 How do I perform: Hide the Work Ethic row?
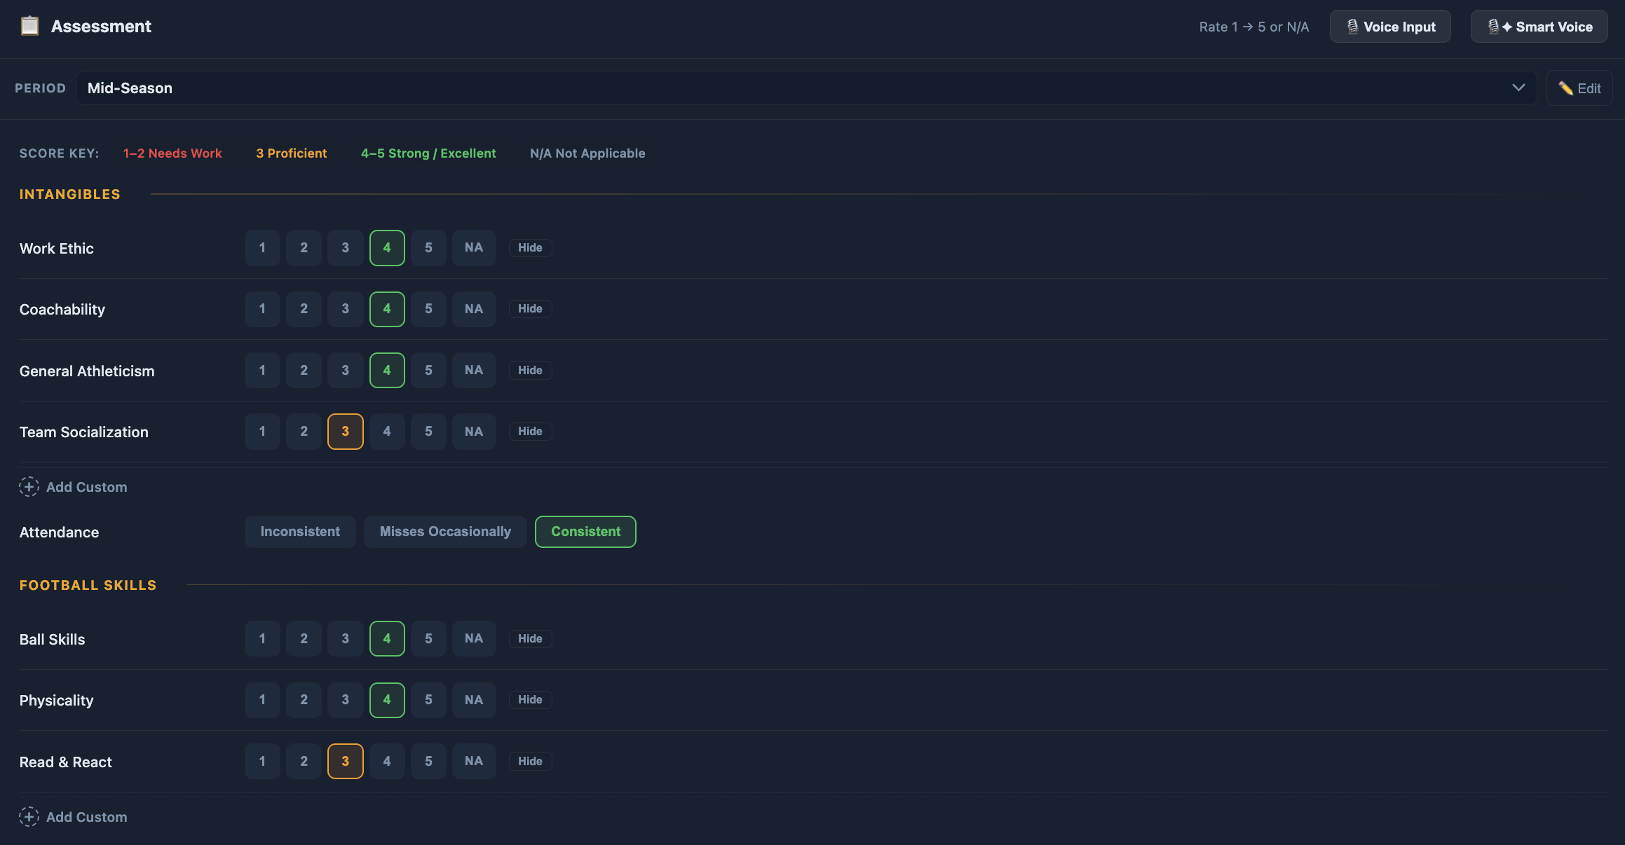(530, 248)
